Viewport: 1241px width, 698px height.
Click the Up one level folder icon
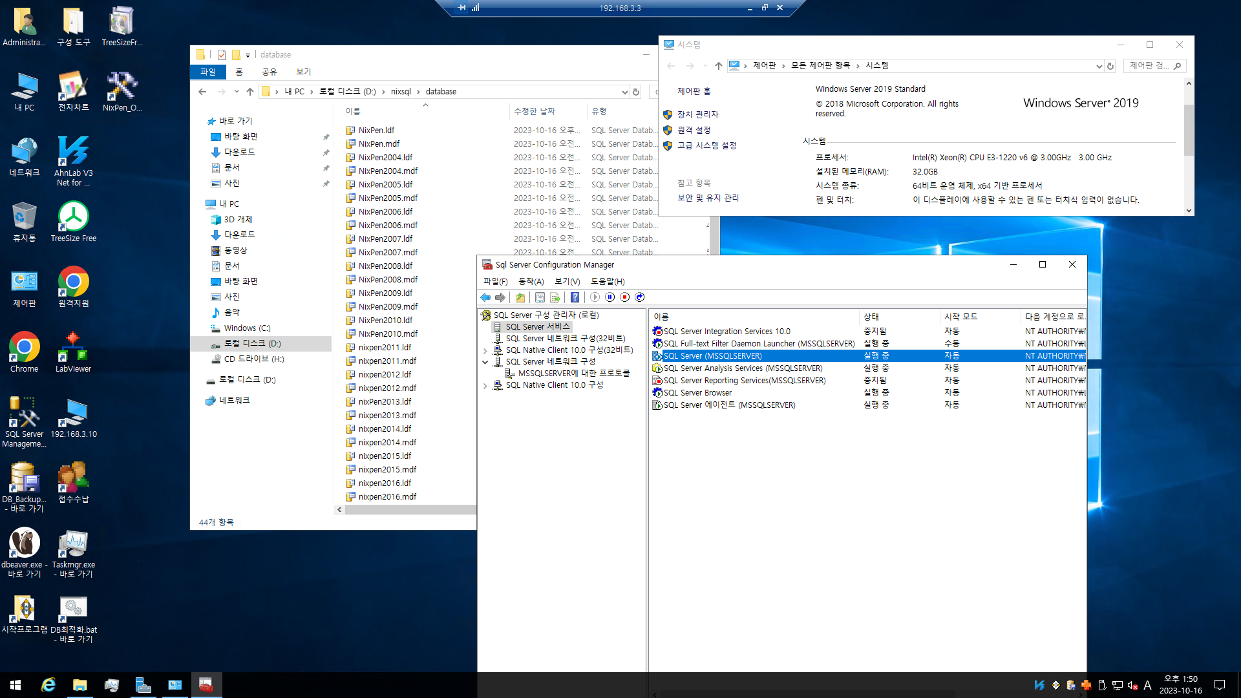(520, 297)
